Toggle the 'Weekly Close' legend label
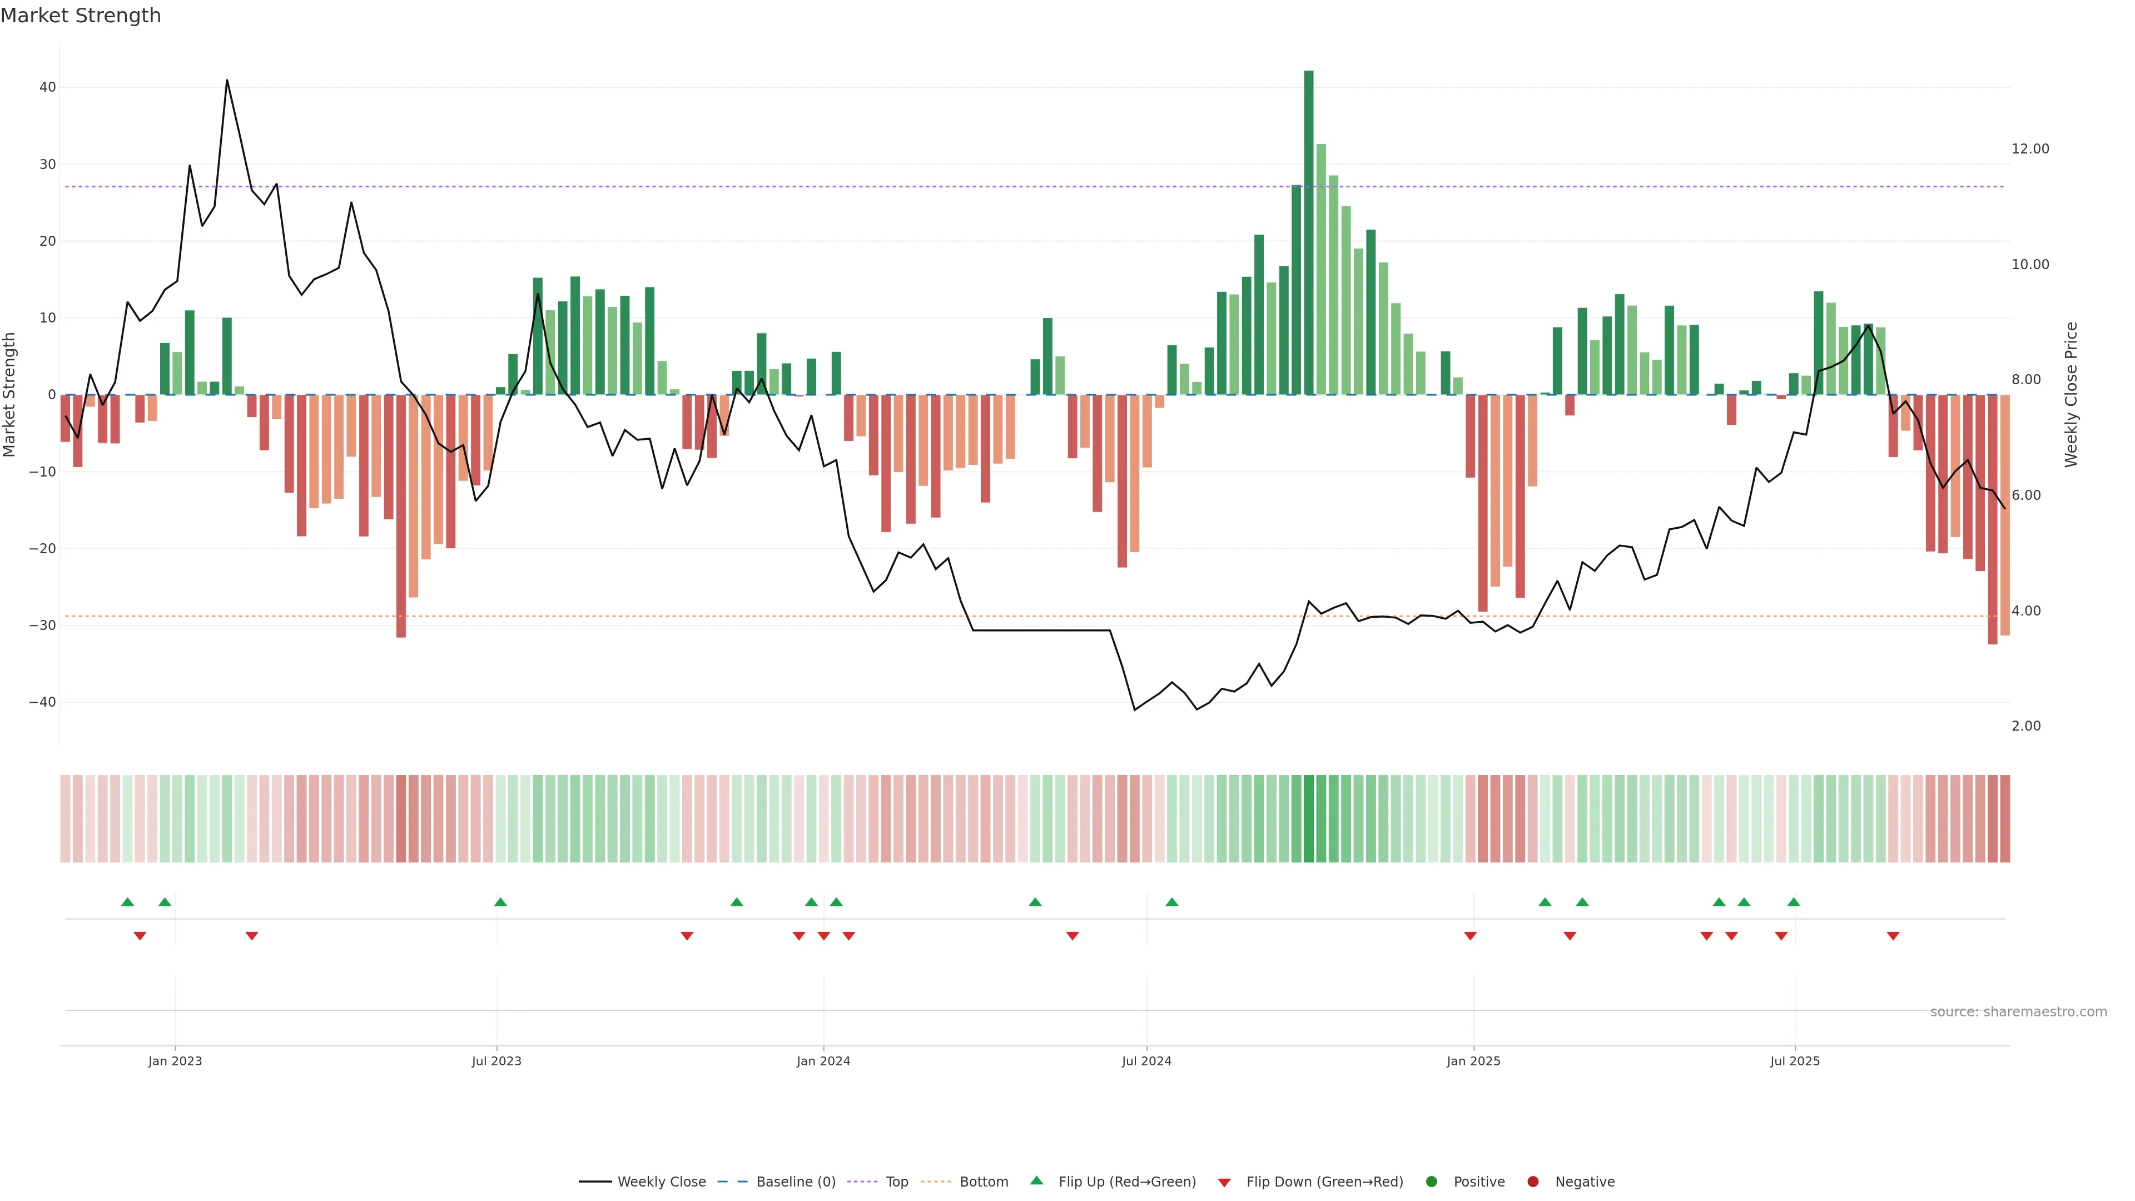2135x1201 pixels. tap(662, 1182)
